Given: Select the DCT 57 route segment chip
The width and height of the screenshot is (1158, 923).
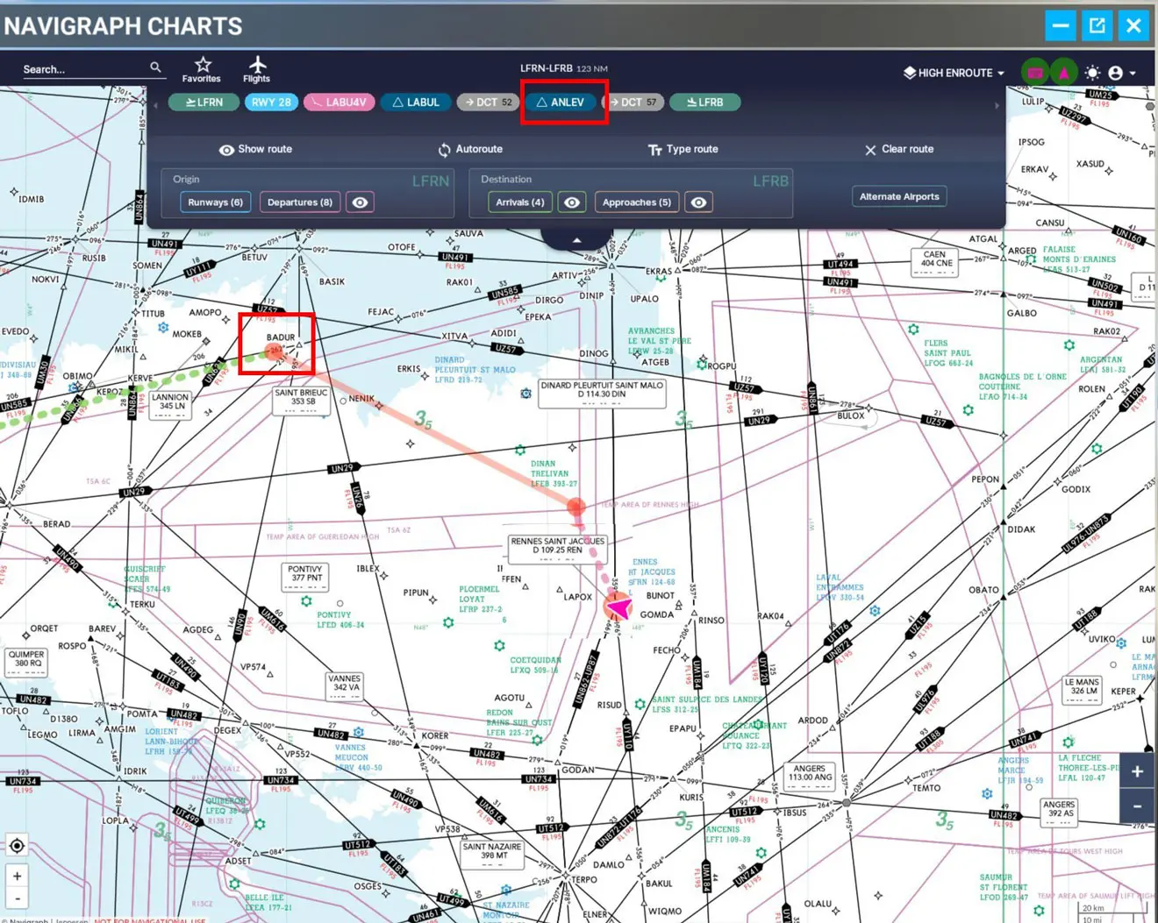Looking at the screenshot, I should (633, 103).
